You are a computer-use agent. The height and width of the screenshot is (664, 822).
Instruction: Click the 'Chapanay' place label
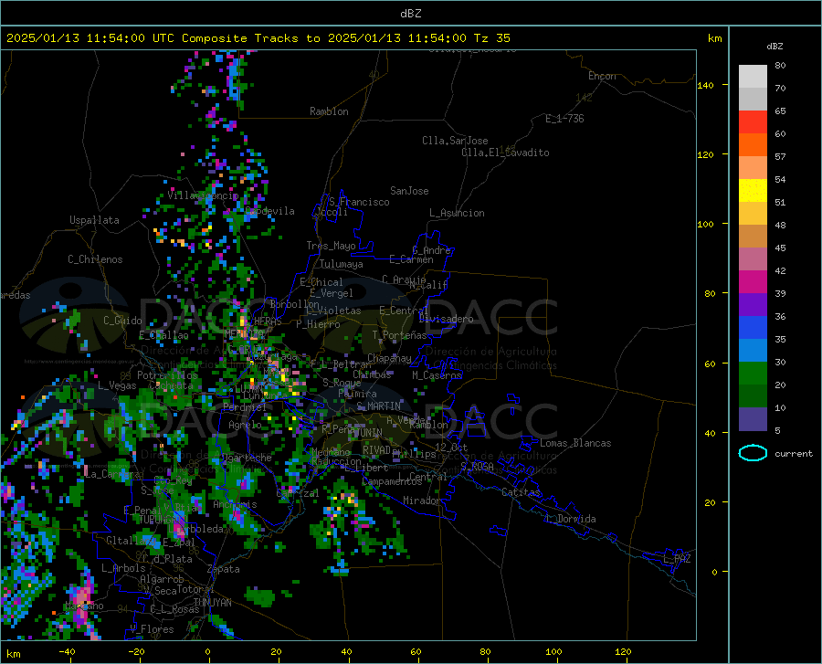point(389,358)
